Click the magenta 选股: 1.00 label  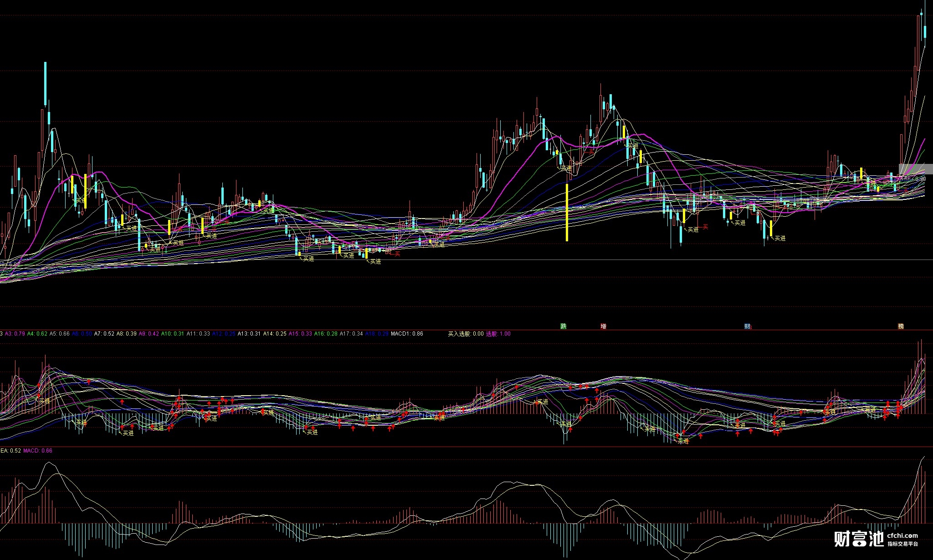[498, 334]
